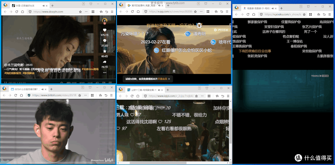Click 开通会员 link in Tencent video
The height and width of the screenshot is (165, 335).
[x=162, y=79]
